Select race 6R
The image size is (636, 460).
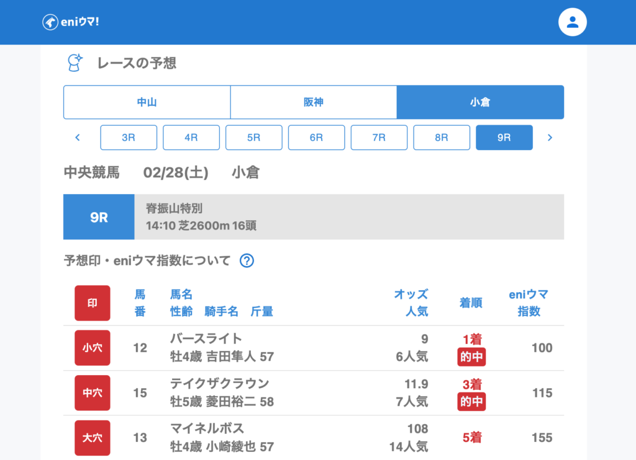[316, 138]
